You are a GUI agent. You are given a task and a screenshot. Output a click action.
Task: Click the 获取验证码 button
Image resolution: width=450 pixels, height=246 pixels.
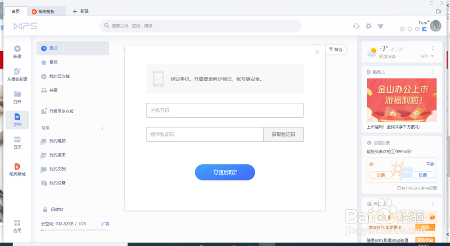coord(283,134)
